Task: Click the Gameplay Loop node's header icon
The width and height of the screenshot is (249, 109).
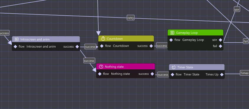Action: (172, 33)
